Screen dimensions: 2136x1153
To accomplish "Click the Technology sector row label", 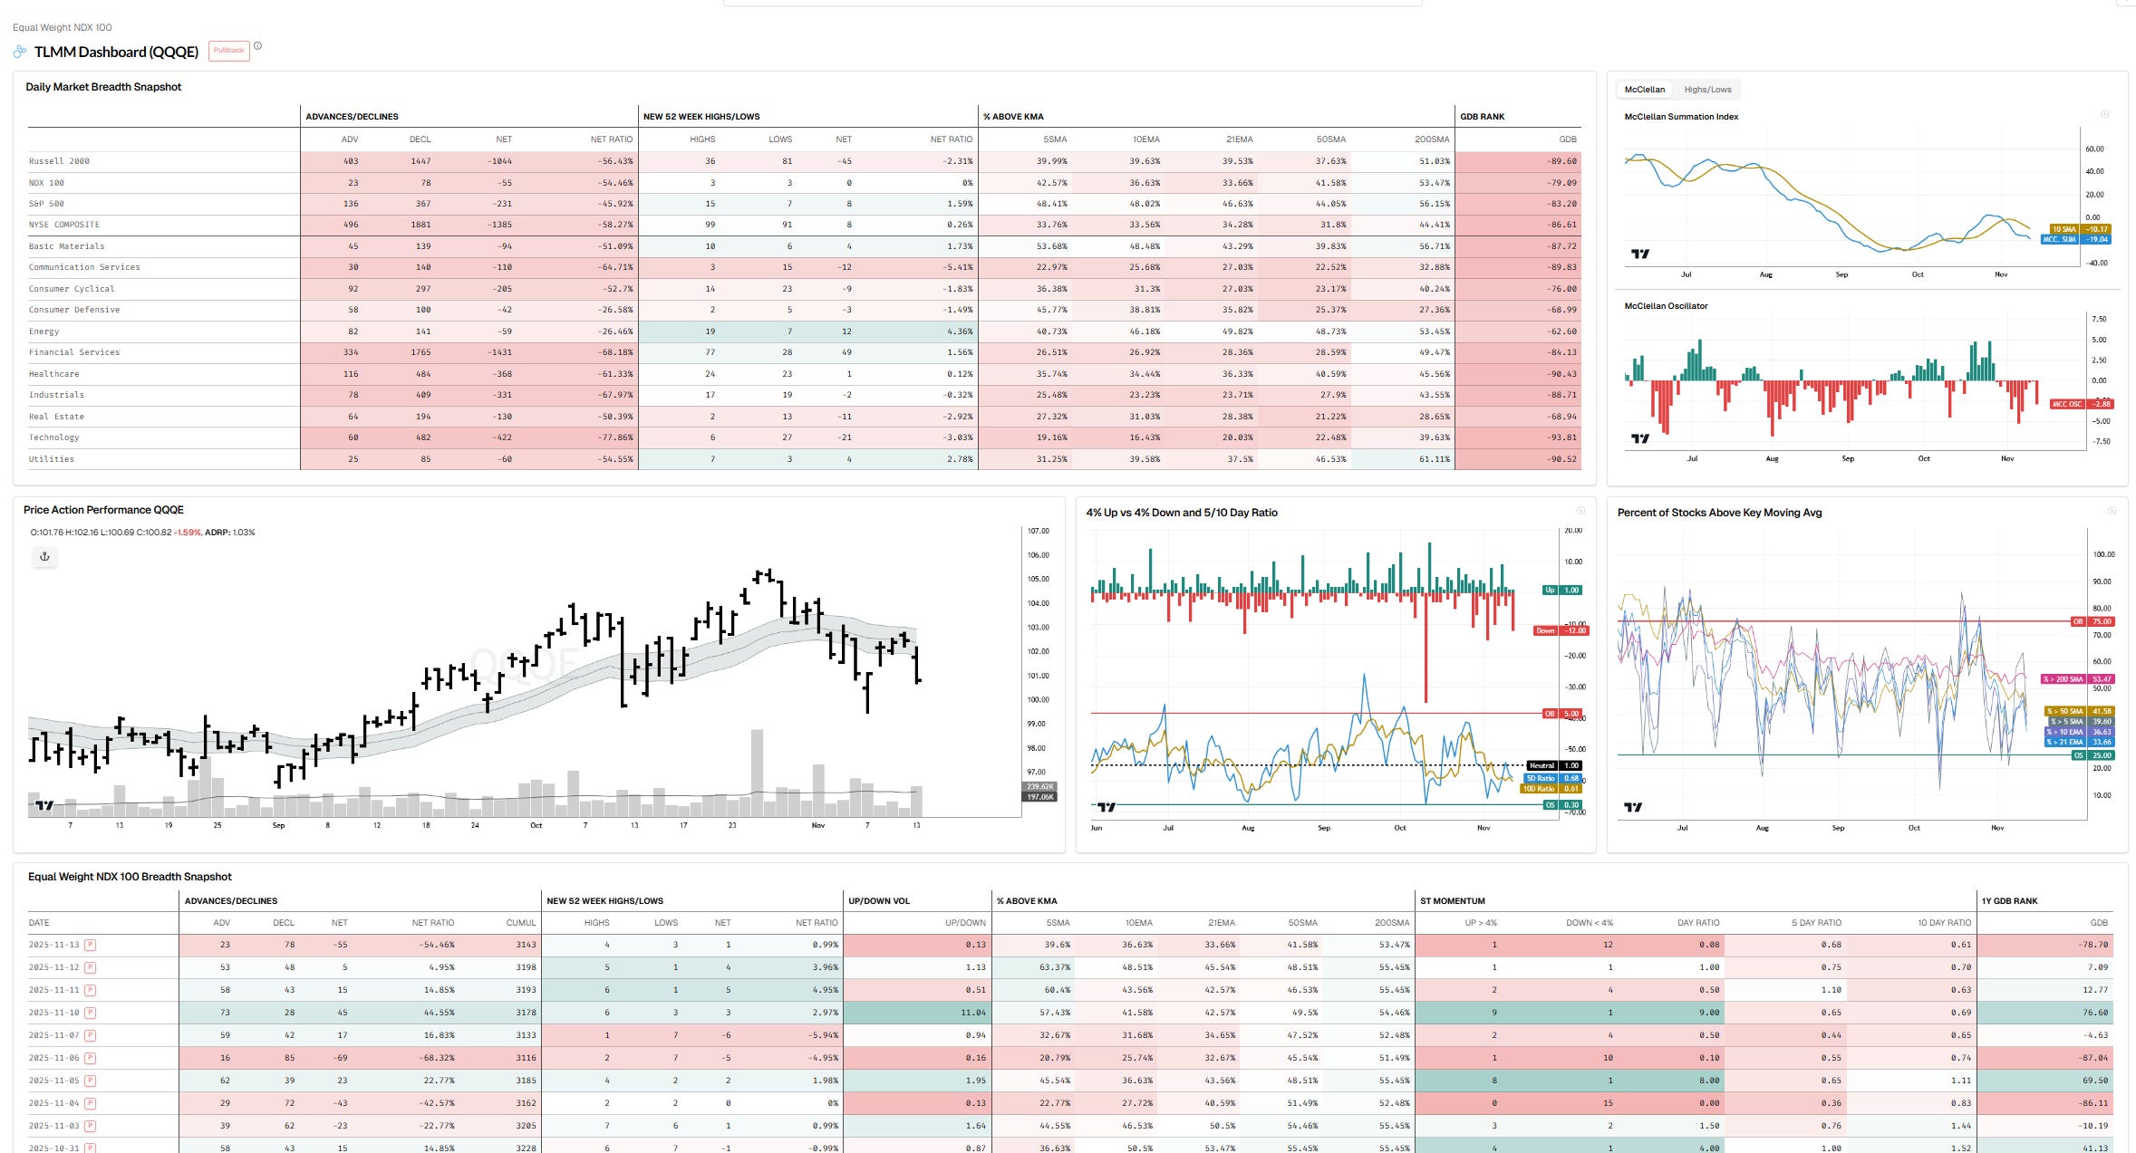I will tap(53, 437).
